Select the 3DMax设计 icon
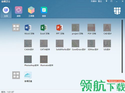This screenshot has width=125, height=93. tap(91, 43)
